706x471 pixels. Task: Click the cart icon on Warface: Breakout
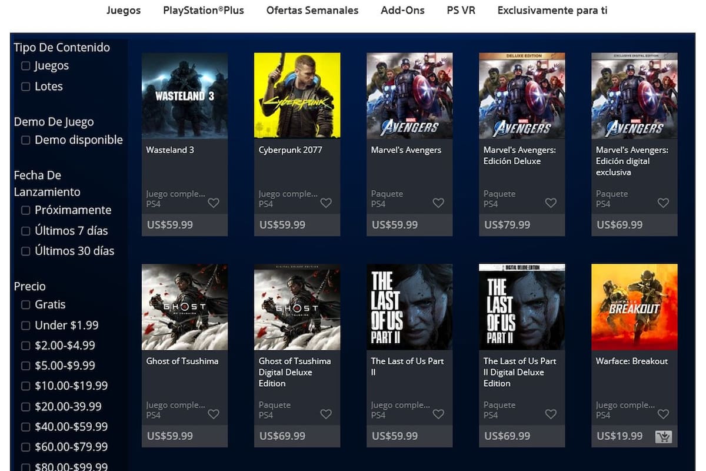coord(664,436)
